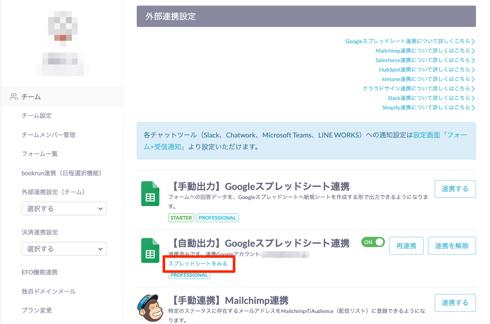Click the 外部連携設定（チーム） label in sidebar
Screen dimensions: 490x324
click(x=53, y=192)
